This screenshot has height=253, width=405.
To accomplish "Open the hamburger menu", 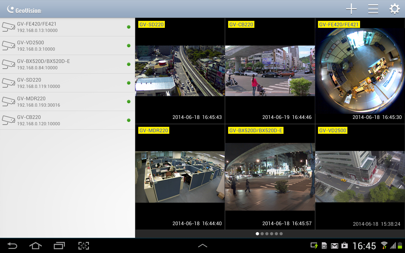I will click(x=373, y=9).
